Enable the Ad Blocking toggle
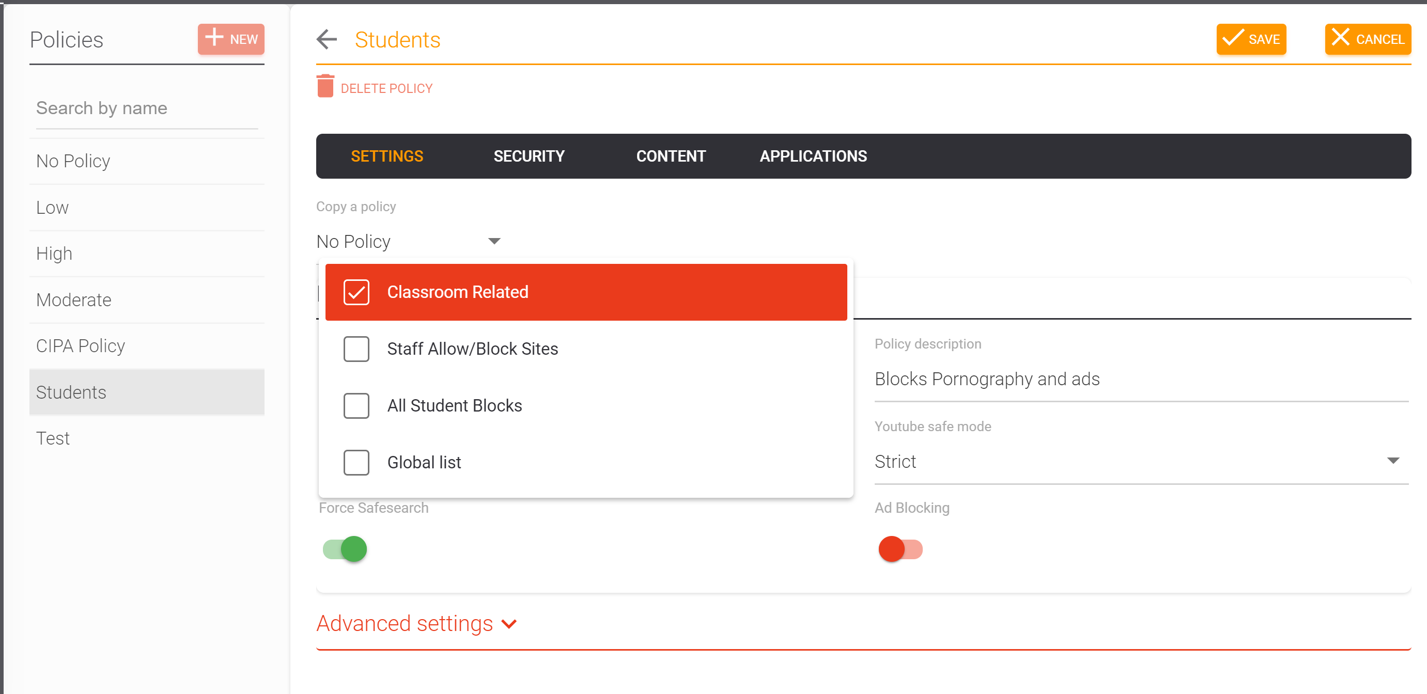 click(900, 549)
